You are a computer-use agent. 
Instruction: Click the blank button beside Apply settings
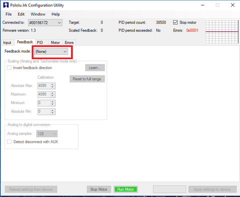(x=169, y=189)
